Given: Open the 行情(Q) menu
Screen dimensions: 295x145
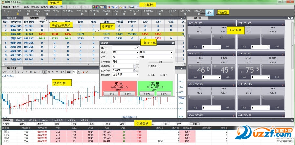Looking at the screenshot, I should point(25,7).
